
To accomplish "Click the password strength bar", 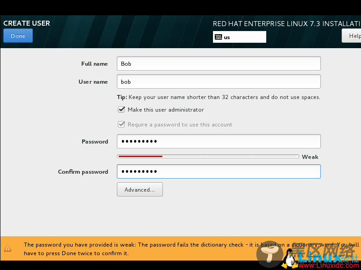I will click(208, 156).
